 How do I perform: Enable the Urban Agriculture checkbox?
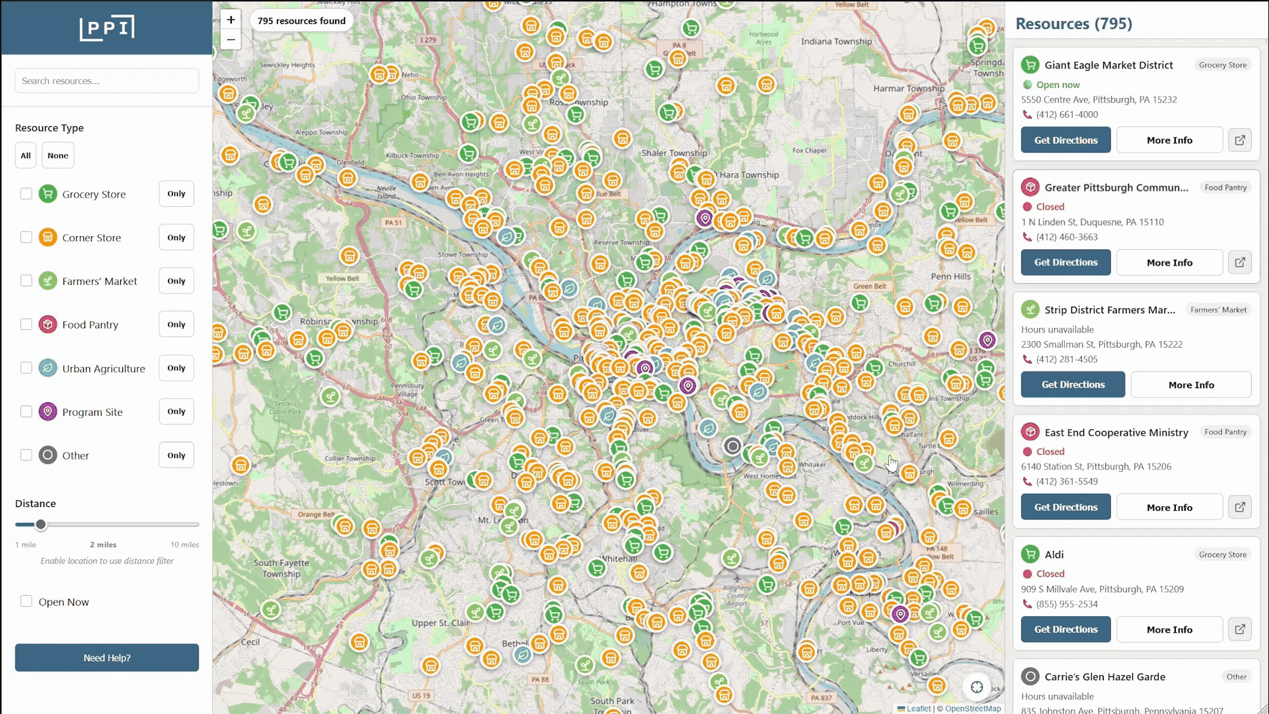(26, 368)
